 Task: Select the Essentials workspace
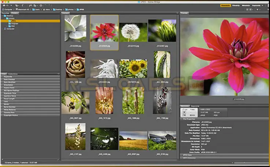[225, 5]
